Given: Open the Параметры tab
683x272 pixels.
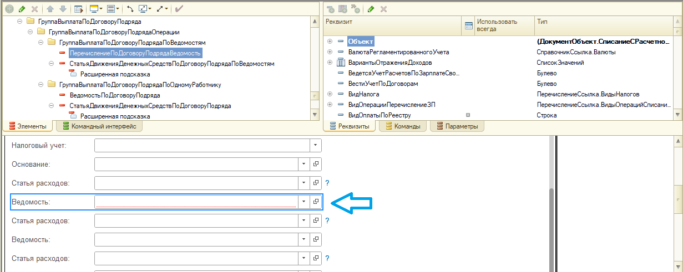Looking at the screenshot, I should click(457, 126).
